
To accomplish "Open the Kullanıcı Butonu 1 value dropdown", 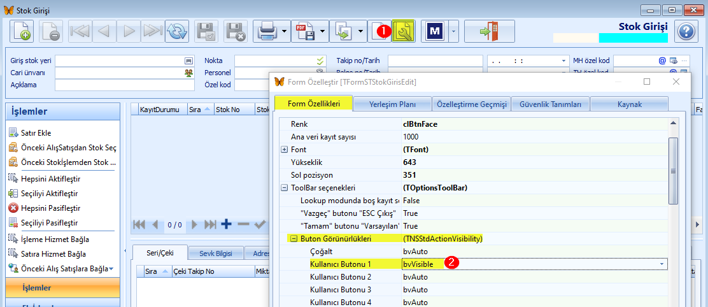I will (662, 264).
